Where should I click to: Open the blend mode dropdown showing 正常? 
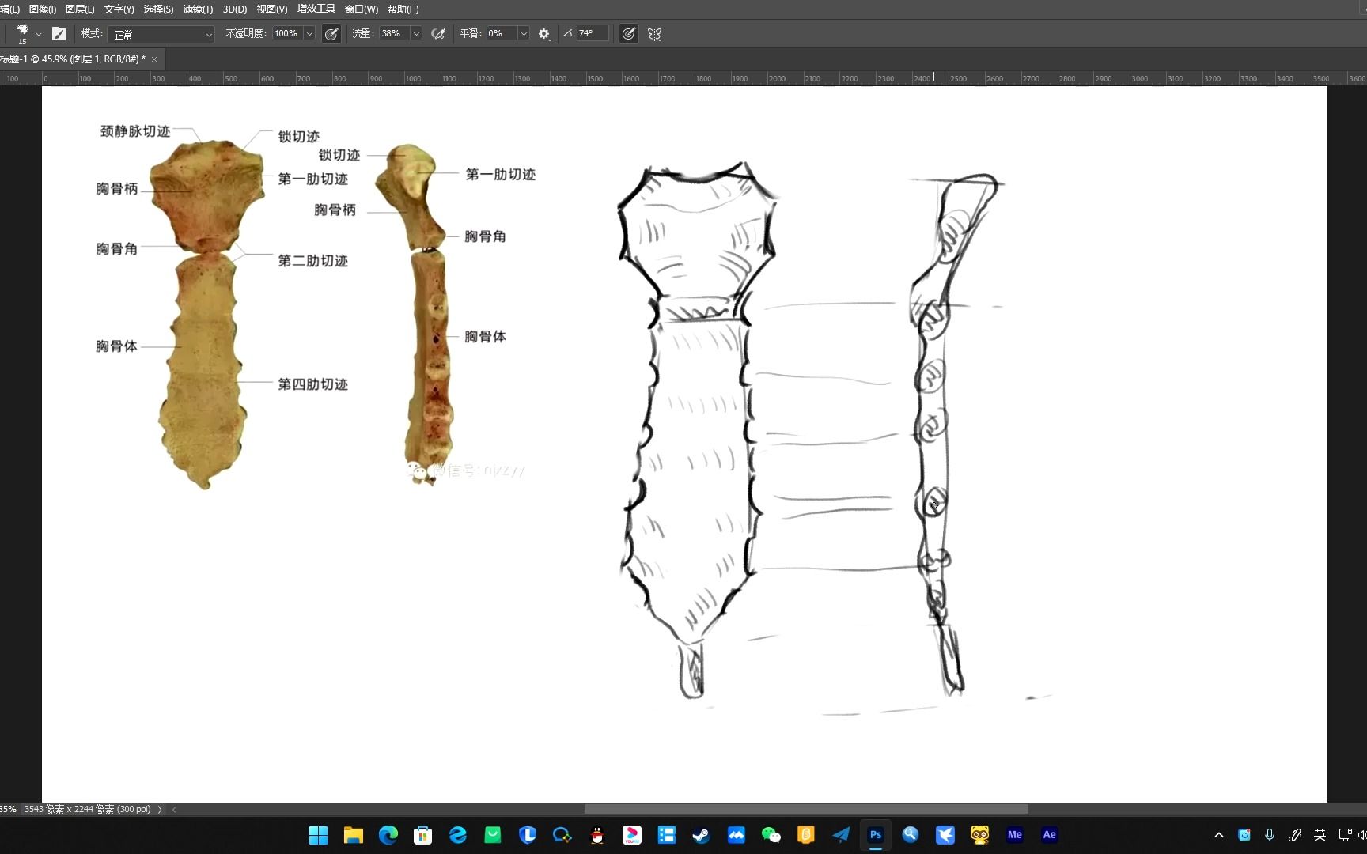161,34
